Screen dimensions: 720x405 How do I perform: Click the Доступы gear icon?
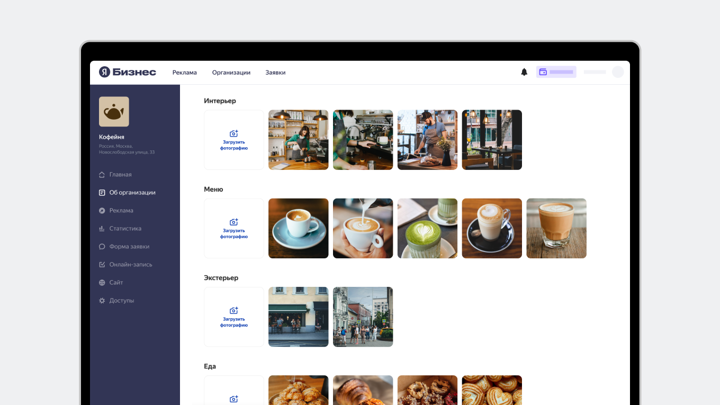(102, 301)
